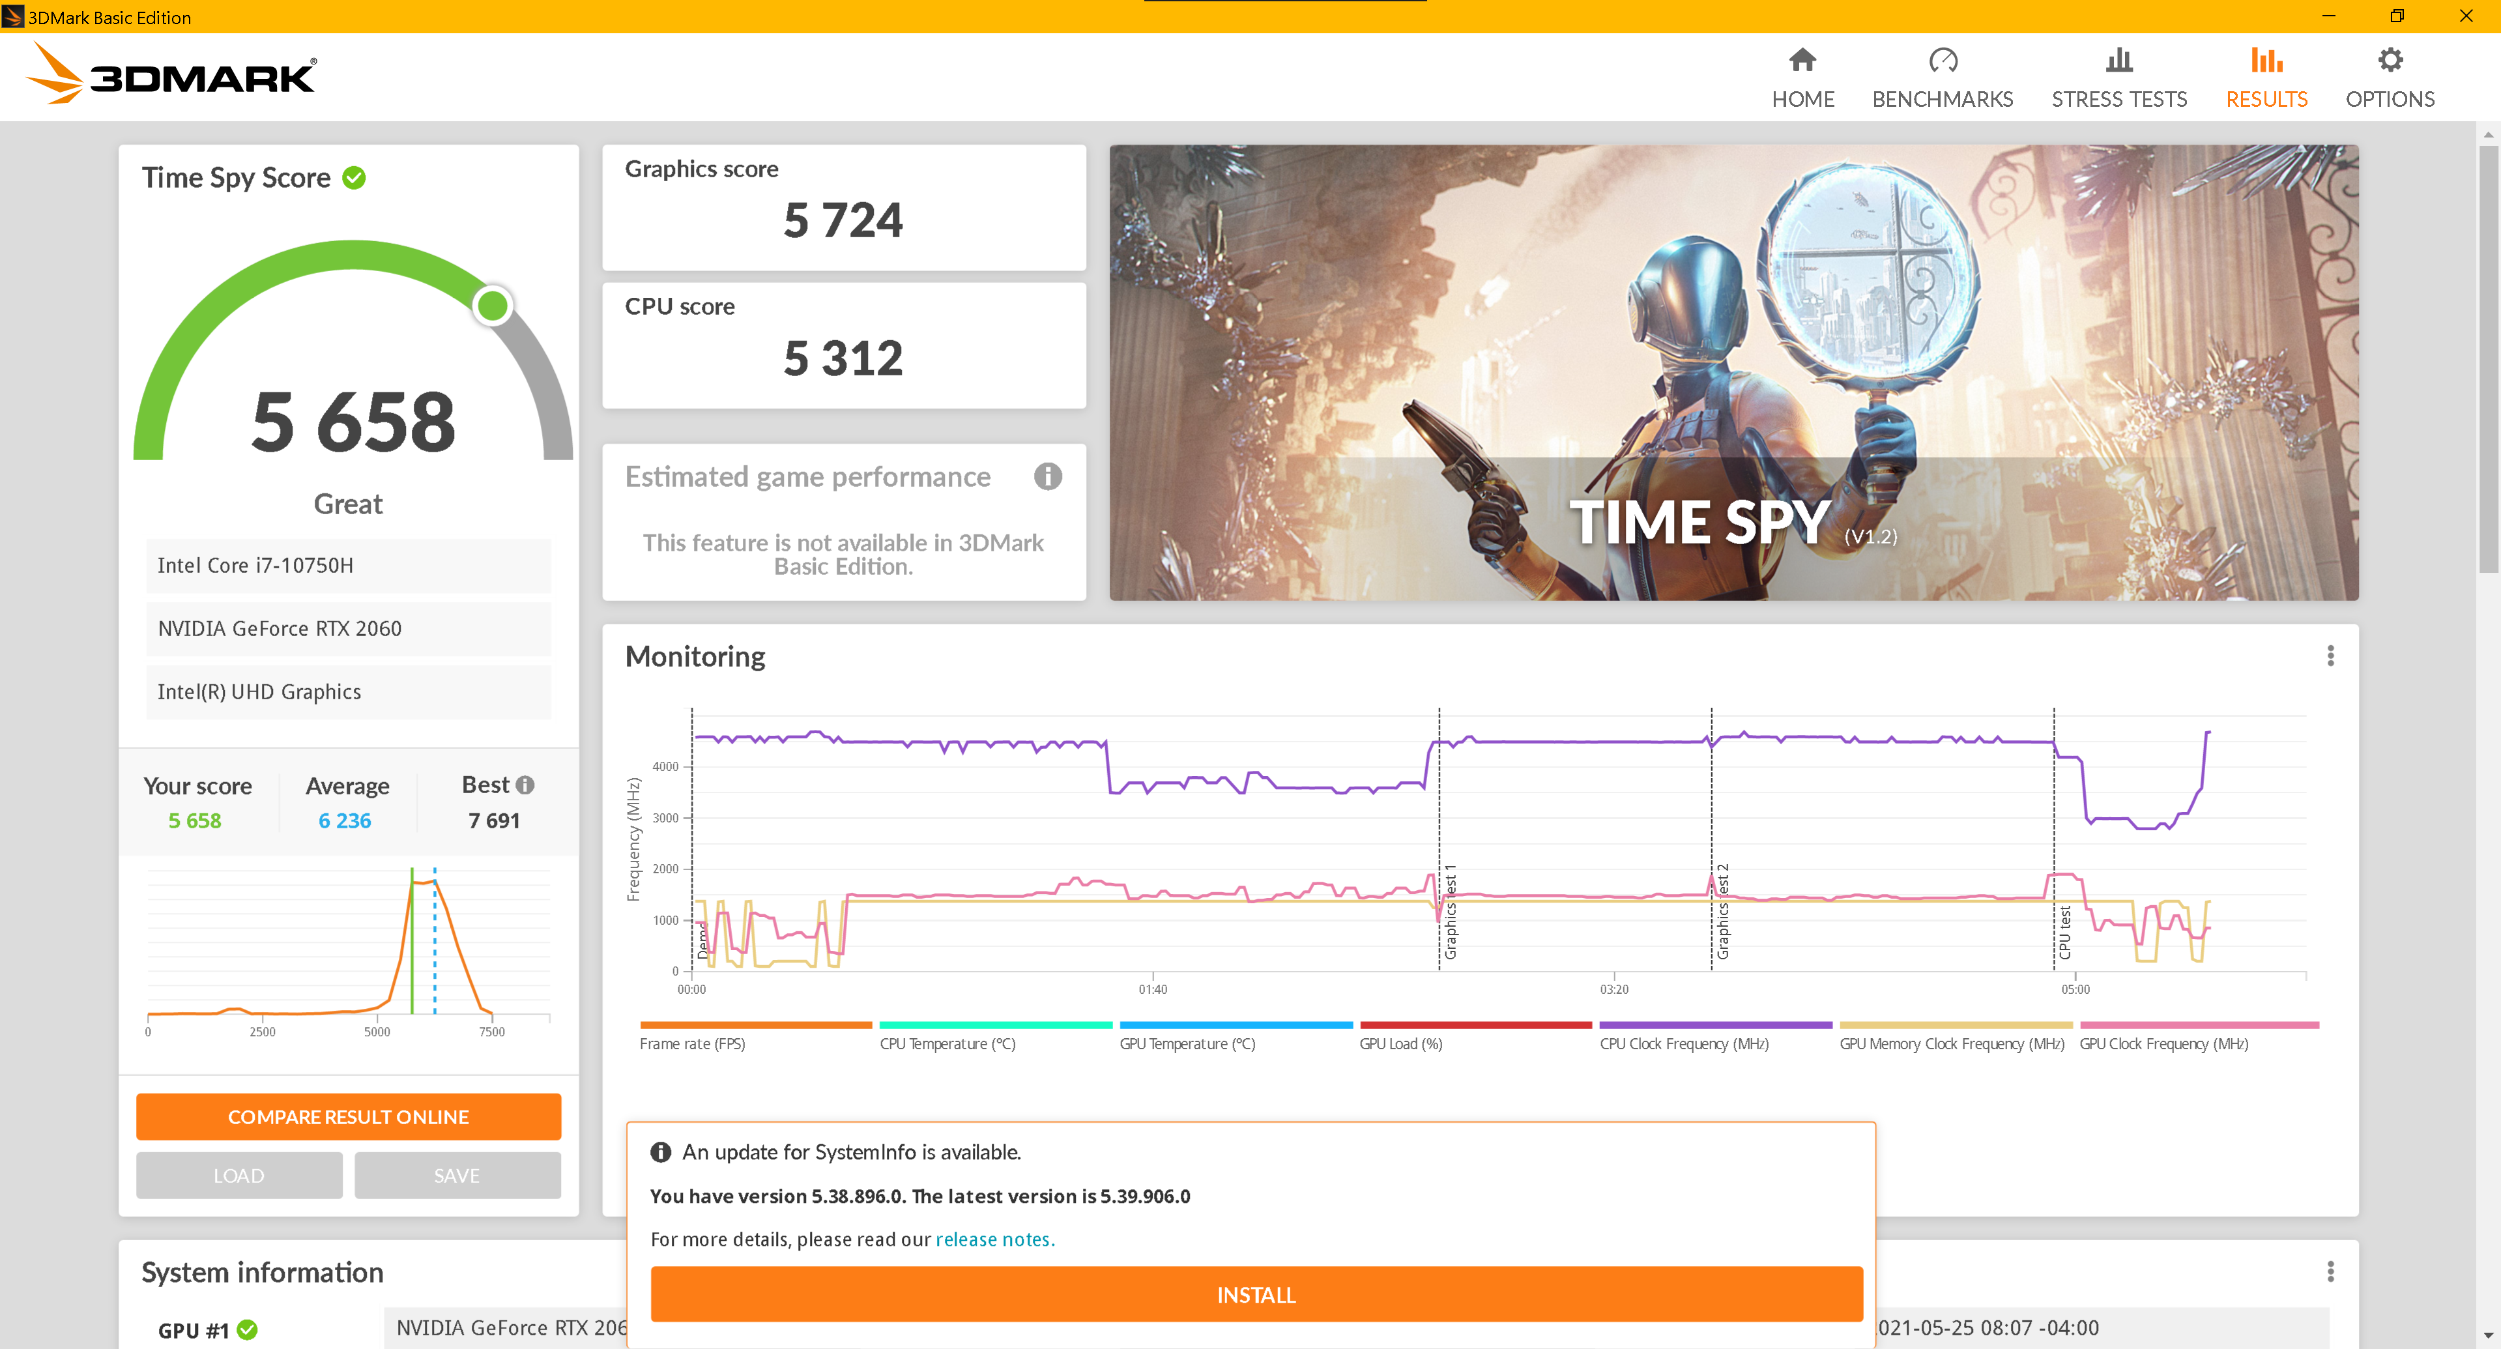Toggle GPU Clock Frequency legend series
This screenshot has height=1349, width=2501.
click(x=2198, y=1036)
